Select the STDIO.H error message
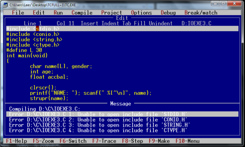The height and width of the screenshot is (147, 245). (x=122, y=114)
